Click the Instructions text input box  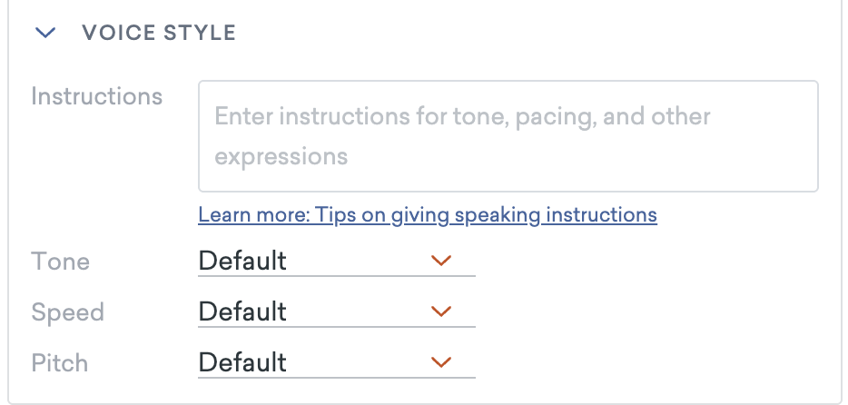[508, 136]
